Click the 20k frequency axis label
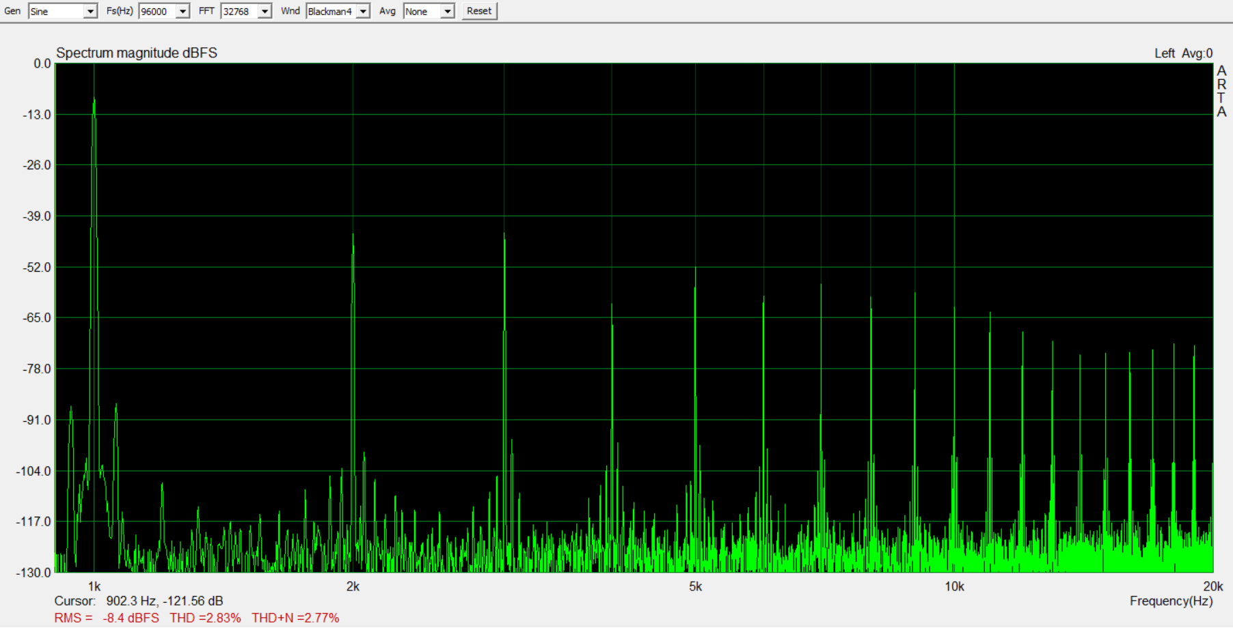 (x=1213, y=586)
